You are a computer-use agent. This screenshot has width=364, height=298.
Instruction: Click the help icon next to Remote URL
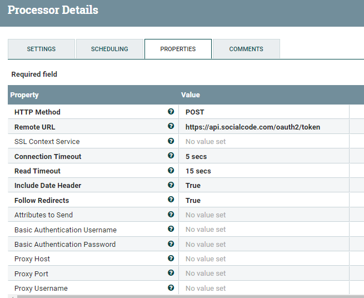point(171,126)
